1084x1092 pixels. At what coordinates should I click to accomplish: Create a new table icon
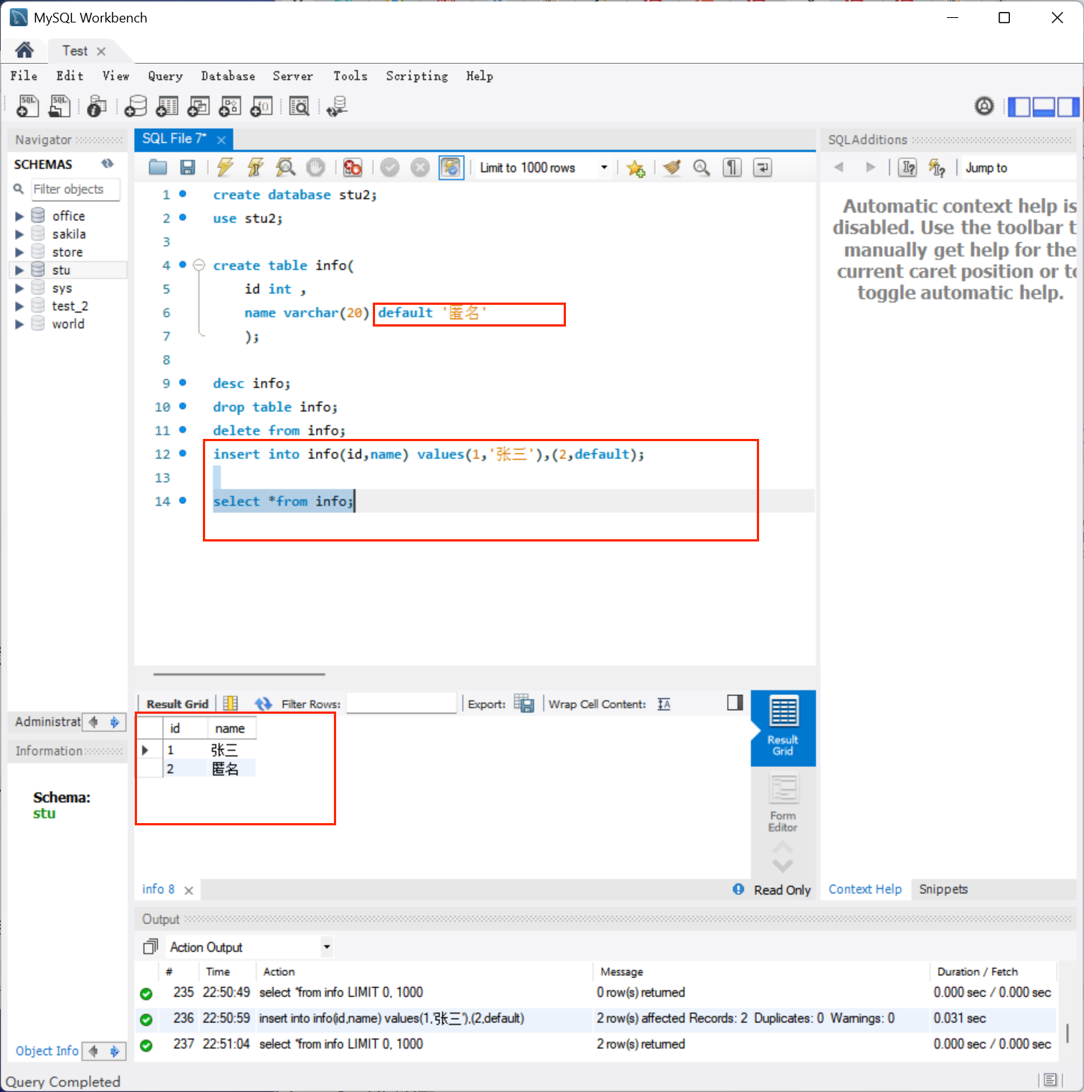click(167, 106)
